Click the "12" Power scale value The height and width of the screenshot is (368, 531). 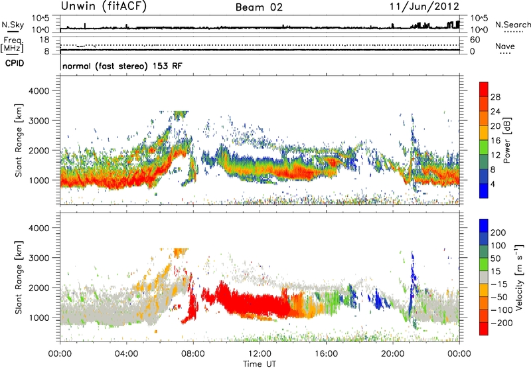click(x=495, y=155)
